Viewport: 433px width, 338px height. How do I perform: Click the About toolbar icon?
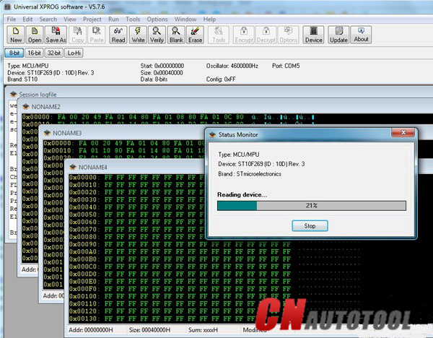click(x=361, y=35)
